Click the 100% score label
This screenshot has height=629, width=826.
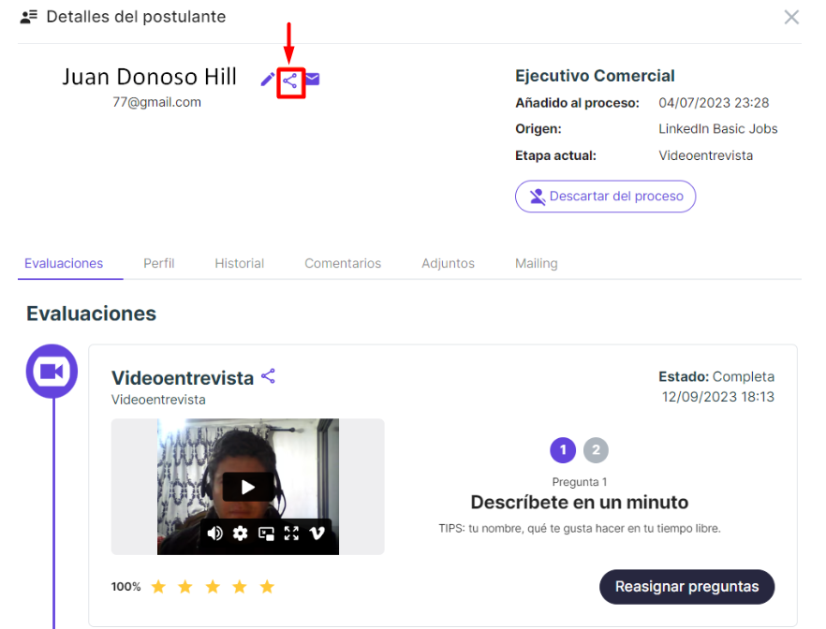(x=125, y=586)
